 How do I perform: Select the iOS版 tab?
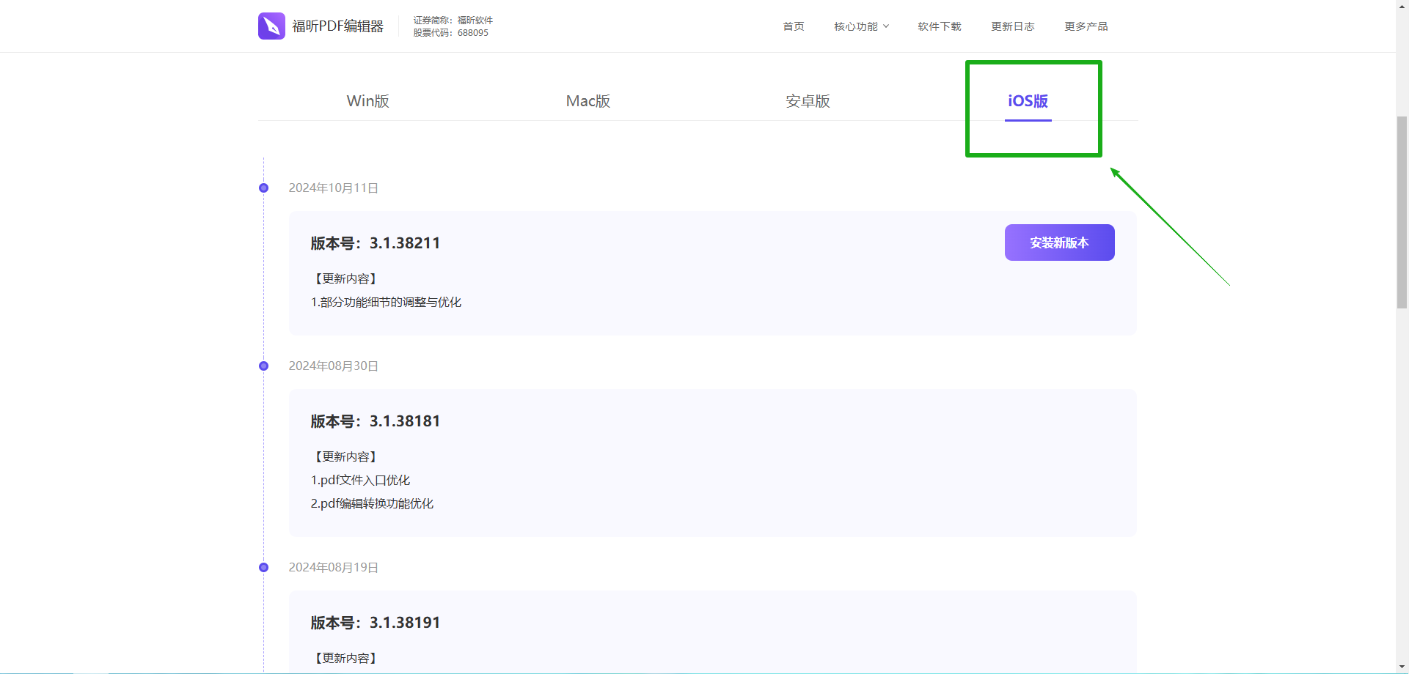click(x=1028, y=101)
